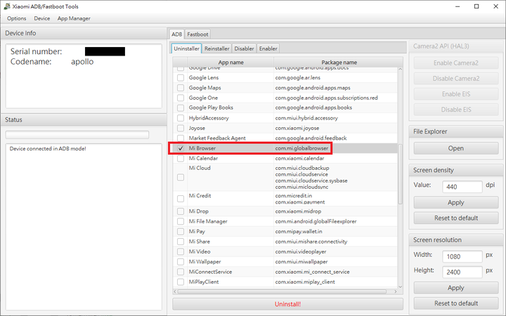Viewport: 506px width, 316px height.
Task: Open the App Manager menu
Action: tap(74, 18)
